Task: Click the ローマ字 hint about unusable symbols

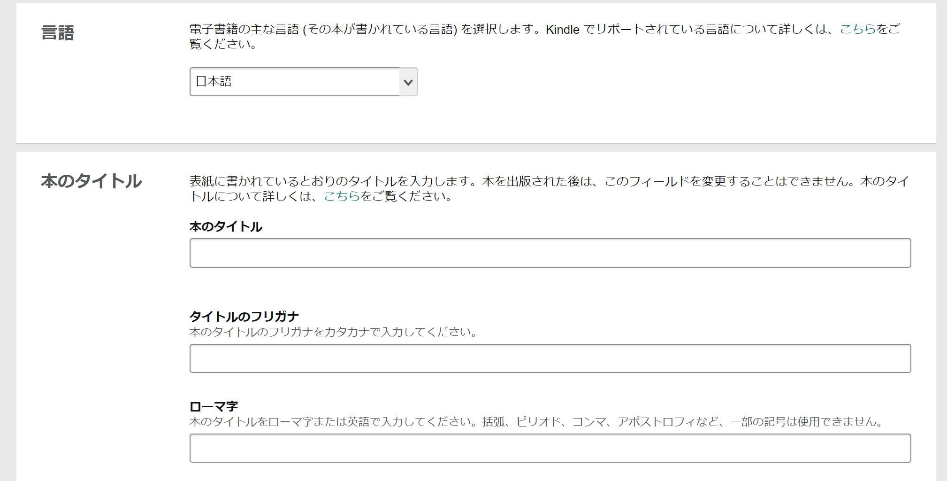Action: 536,422
